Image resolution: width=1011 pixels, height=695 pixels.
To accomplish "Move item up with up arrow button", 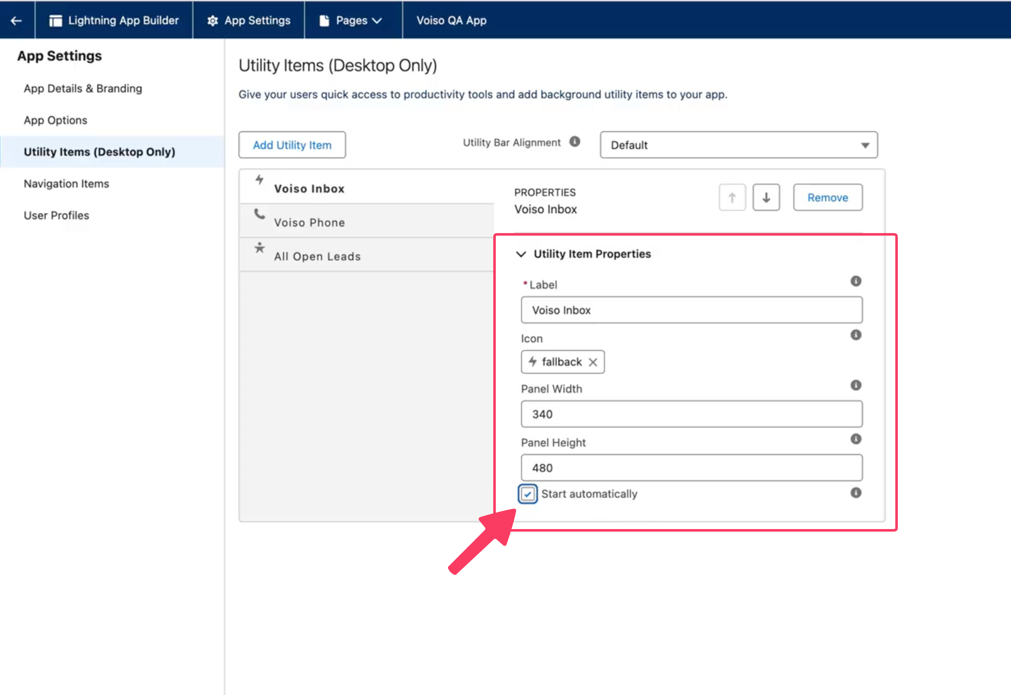I will tap(732, 197).
